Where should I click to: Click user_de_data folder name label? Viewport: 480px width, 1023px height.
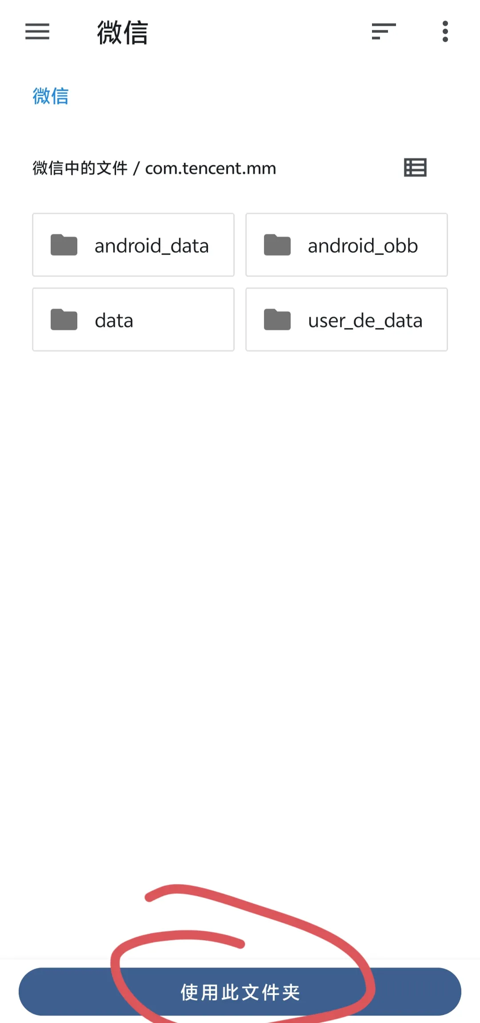pyautogui.click(x=365, y=321)
